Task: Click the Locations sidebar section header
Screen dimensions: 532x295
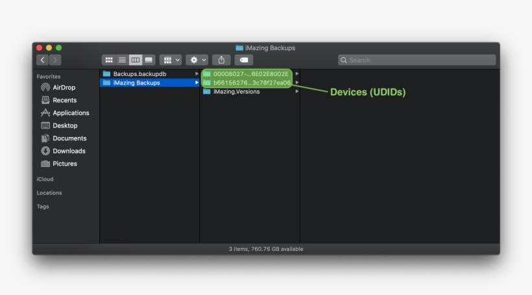Action: pos(49,193)
